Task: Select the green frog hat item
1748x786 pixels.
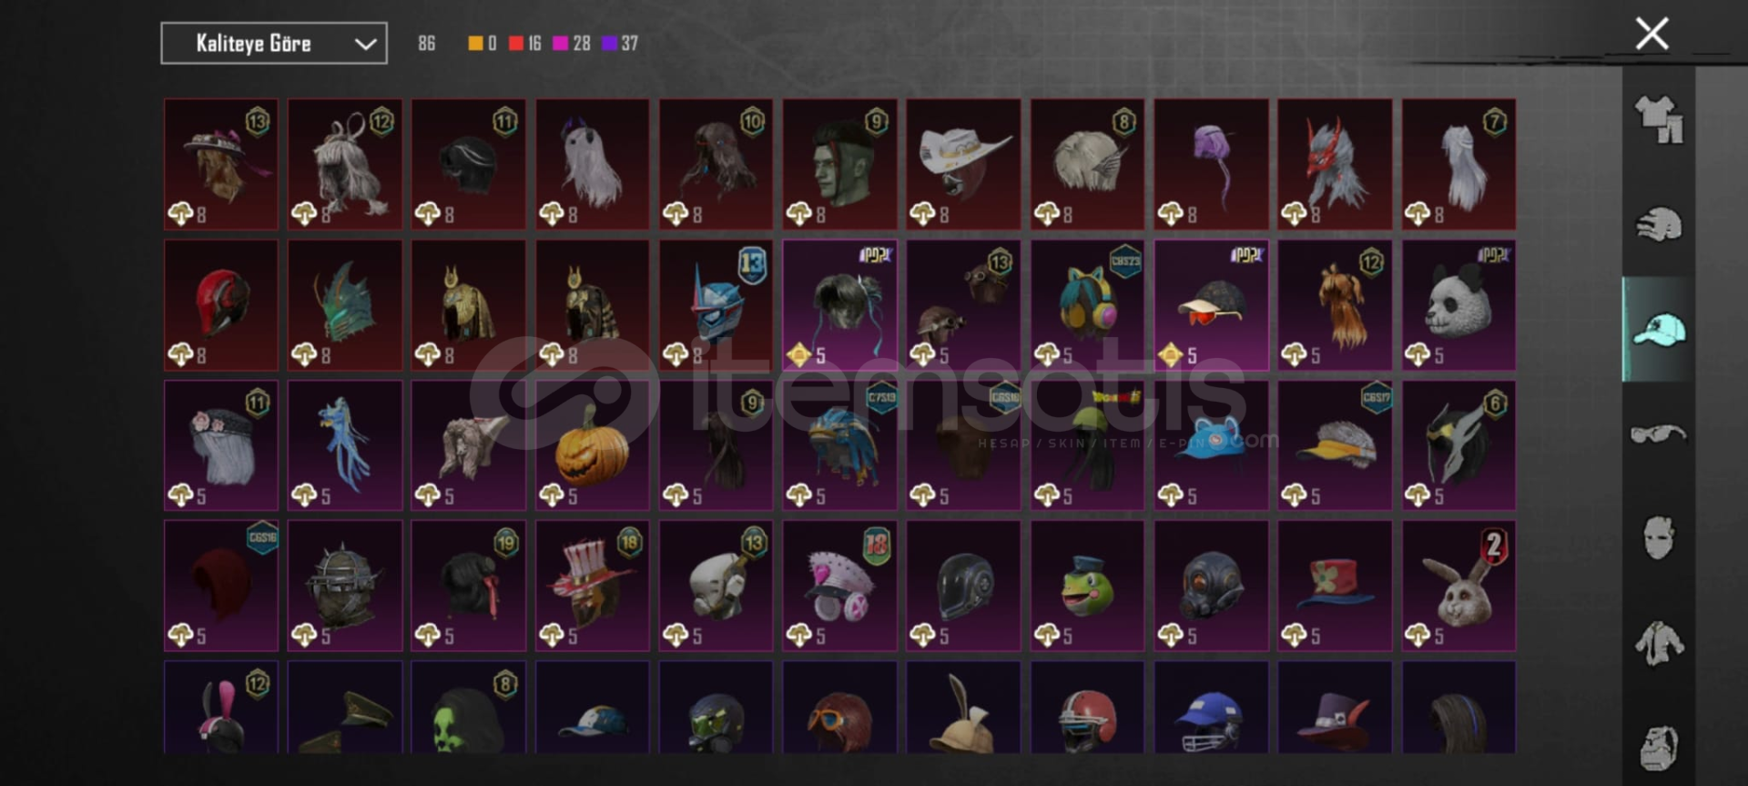Action: [x=1087, y=586]
